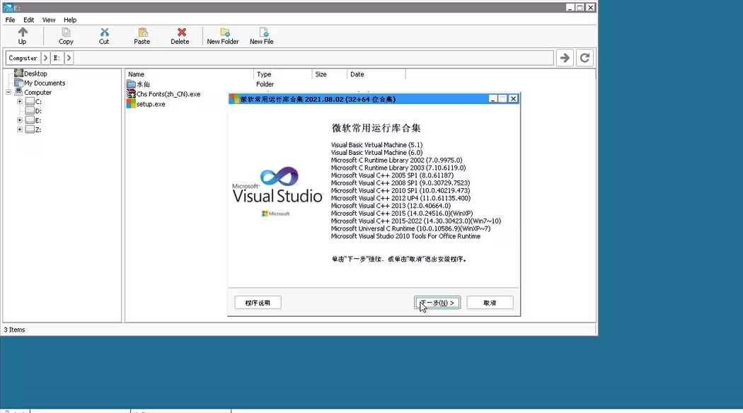Select Desktop in the folder tree

pyautogui.click(x=35, y=74)
